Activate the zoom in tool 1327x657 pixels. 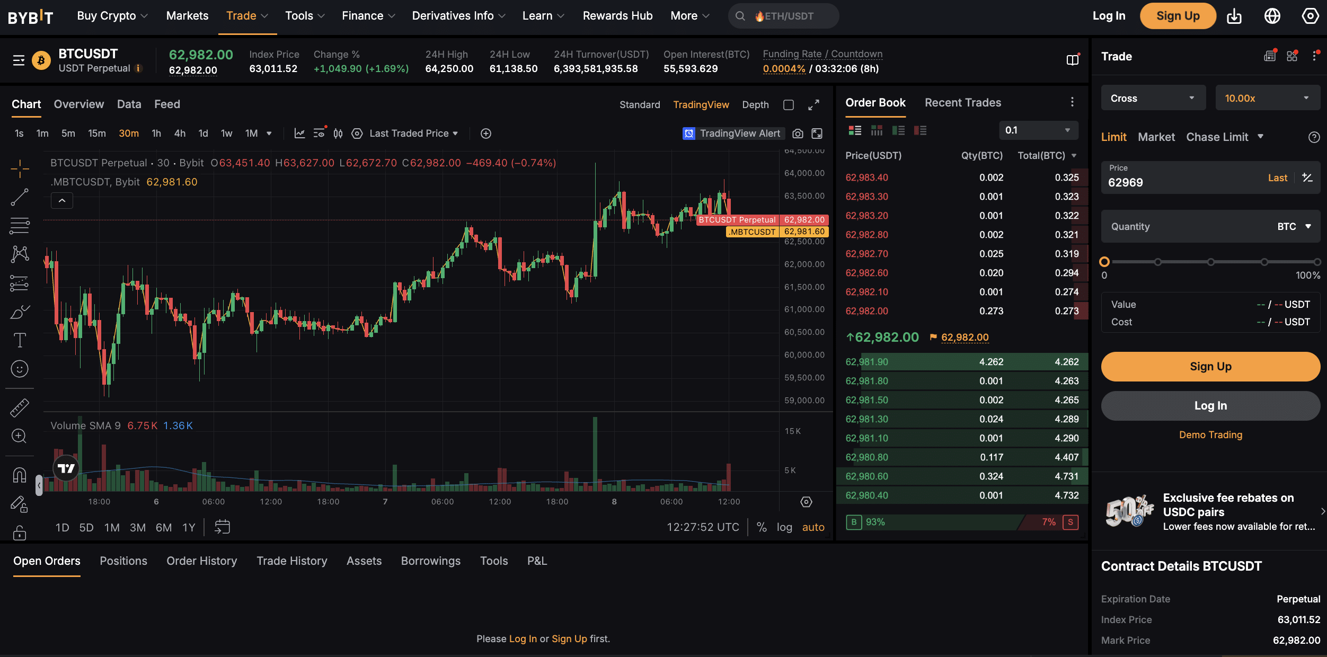[x=20, y=436]
